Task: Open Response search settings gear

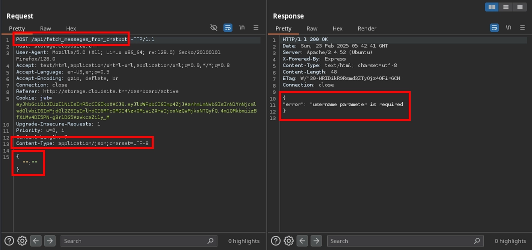Action: pyautogui.click(x=289, y=240)
